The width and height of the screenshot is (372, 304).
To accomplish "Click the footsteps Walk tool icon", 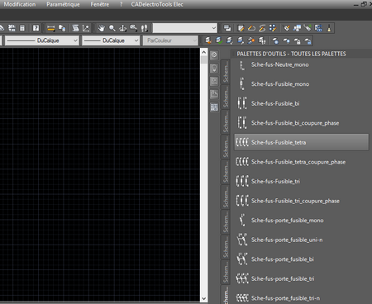I will coord(144,28).
